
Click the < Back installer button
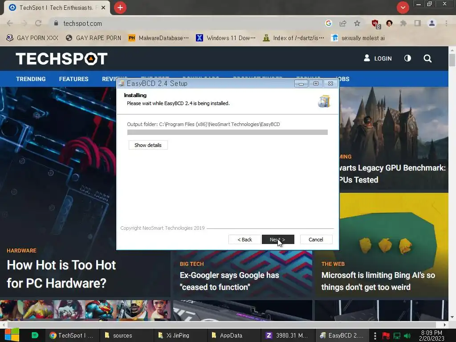pos(244,240)
